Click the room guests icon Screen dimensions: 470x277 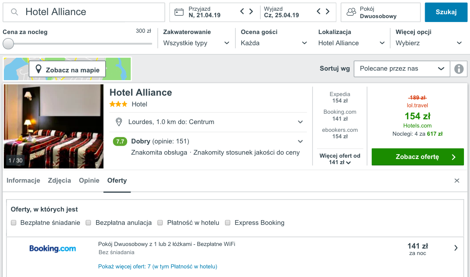[351, 12]
